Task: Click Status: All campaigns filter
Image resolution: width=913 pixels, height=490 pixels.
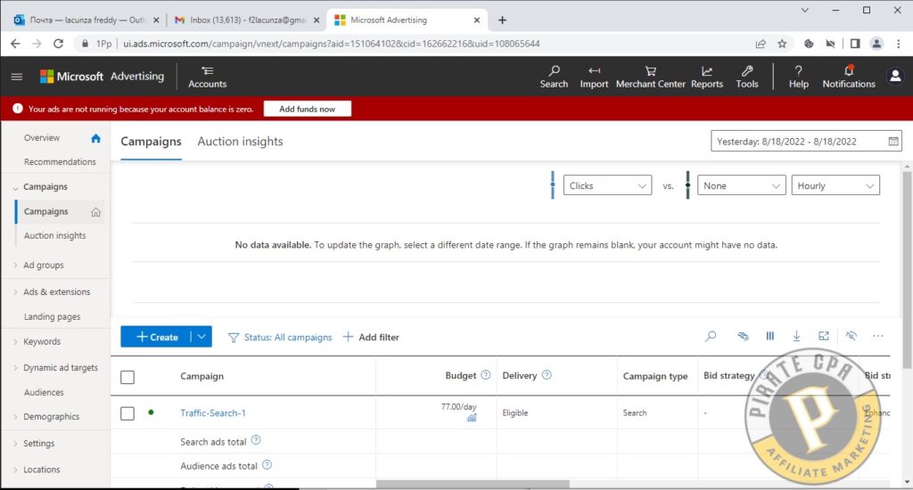Action: pos(288,338)
